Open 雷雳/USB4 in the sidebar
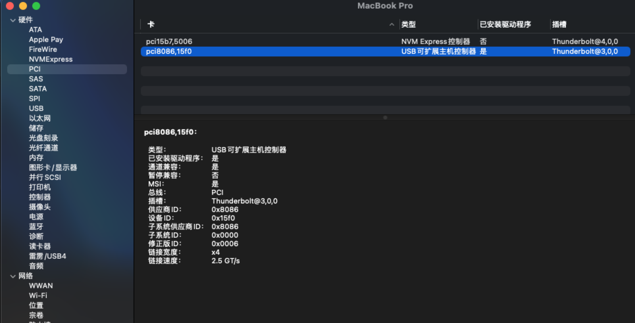This screenshot has width=635, height=323. tap(47, 256)
